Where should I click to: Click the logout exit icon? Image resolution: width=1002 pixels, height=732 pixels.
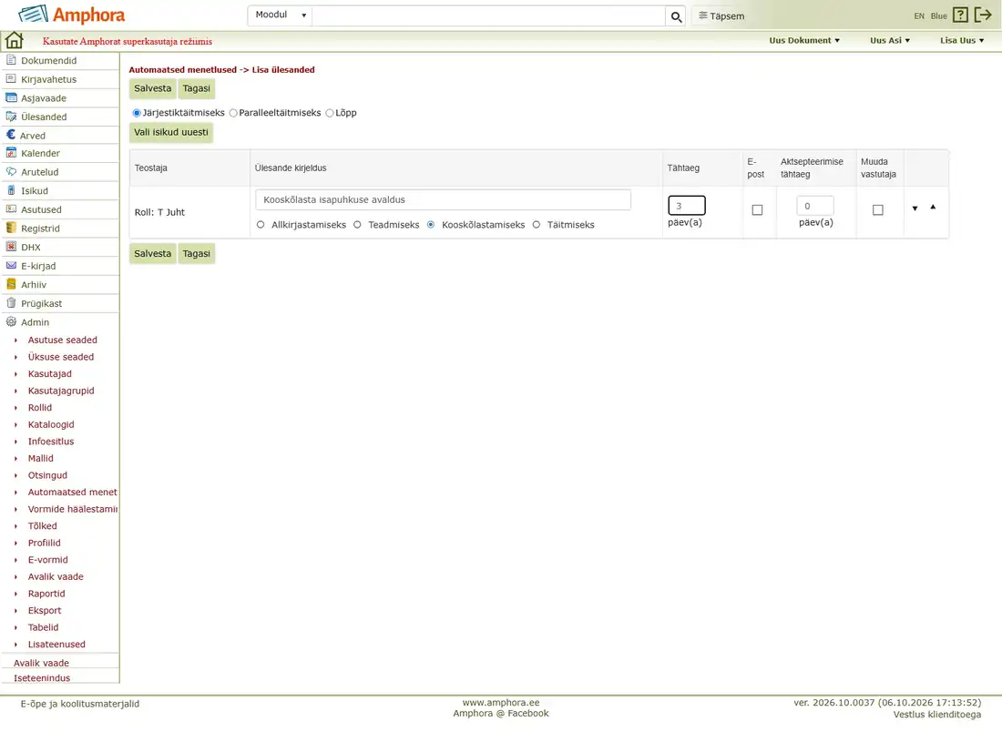983,15
